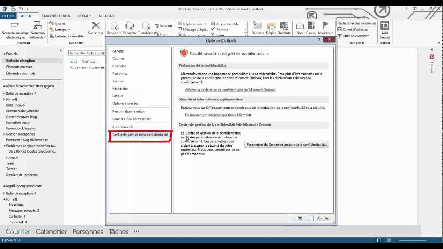443x249 pixels.
Task: Click the Réunion reply icon
Action: [156, 26]
